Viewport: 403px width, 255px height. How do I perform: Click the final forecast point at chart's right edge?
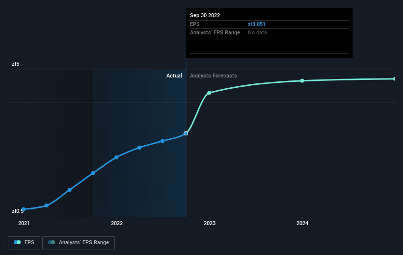click(395, 79)
